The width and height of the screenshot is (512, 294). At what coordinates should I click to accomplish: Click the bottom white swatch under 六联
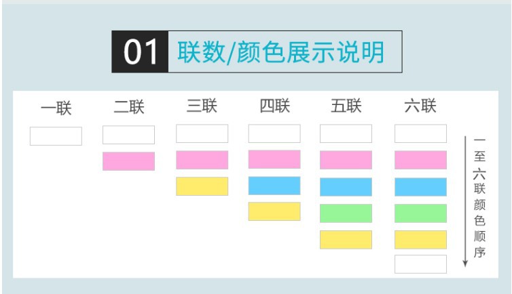click(420, 264)
